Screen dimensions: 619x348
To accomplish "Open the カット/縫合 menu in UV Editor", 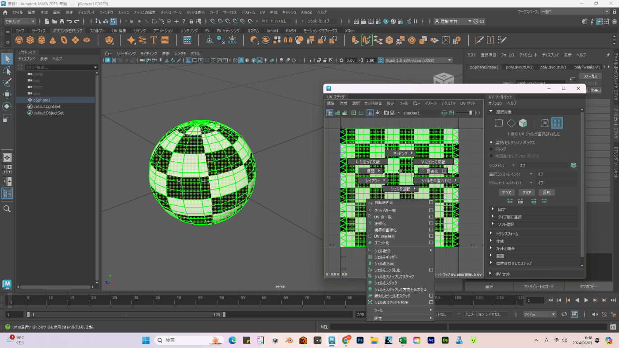I will point(374,103).
